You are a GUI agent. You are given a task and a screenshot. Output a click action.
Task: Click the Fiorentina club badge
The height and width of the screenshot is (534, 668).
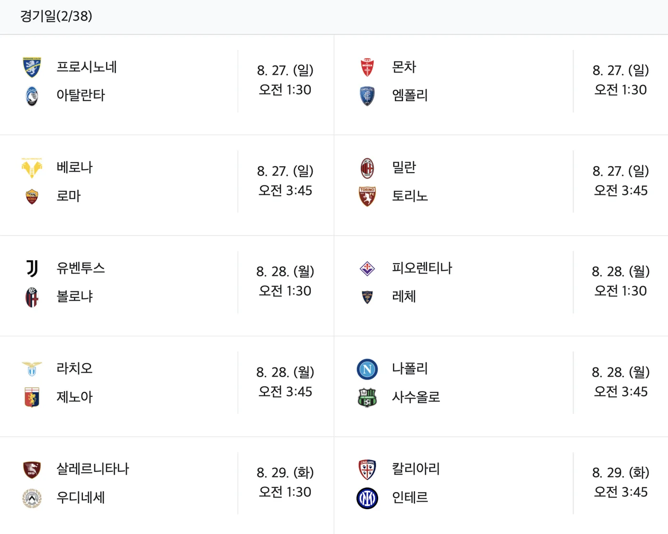click(x=367, y=268)
